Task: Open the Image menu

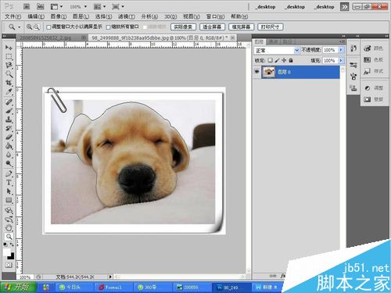Action: pos(59,16)
